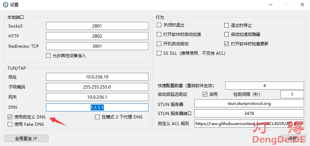This screenshot has width=310, height=146.
Task: Click the 快捷配置数量 input field
Action: 265,85
